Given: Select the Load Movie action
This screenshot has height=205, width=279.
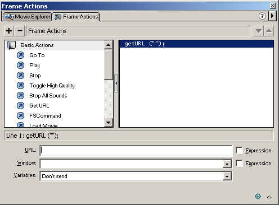Looking at the screenshot, I should (x=43, y=125).
